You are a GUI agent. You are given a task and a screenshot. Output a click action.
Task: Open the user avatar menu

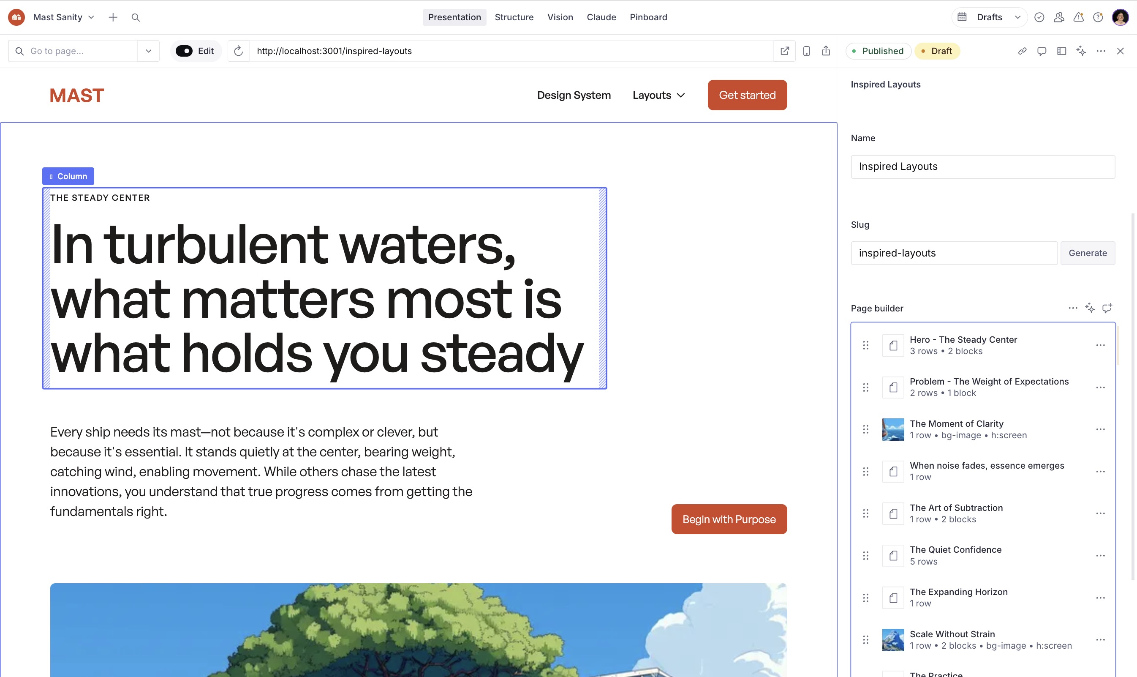tap(1121, 17)
